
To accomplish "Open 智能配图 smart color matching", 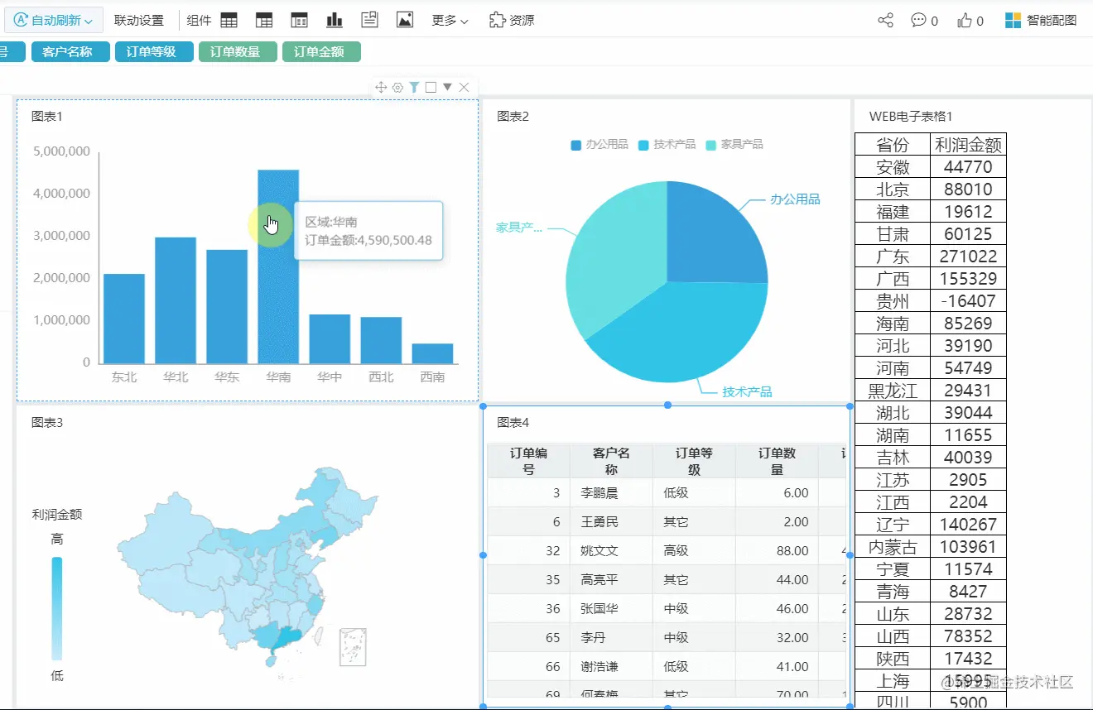I will pos(1041,21).
